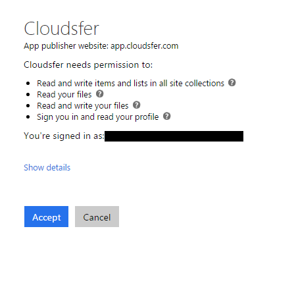This screenshot has width=296, height=287.
Task: Click "You're signed in as:" label
Action: [x=64, y=136]
